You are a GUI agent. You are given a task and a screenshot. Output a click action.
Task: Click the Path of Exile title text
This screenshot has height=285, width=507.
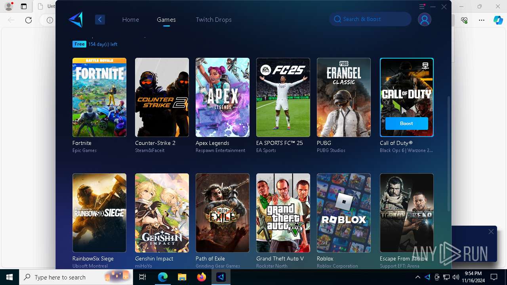pos(210,258)
